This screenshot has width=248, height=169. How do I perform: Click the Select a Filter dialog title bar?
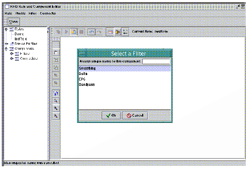pyautogui.click(x=128, y=54)
